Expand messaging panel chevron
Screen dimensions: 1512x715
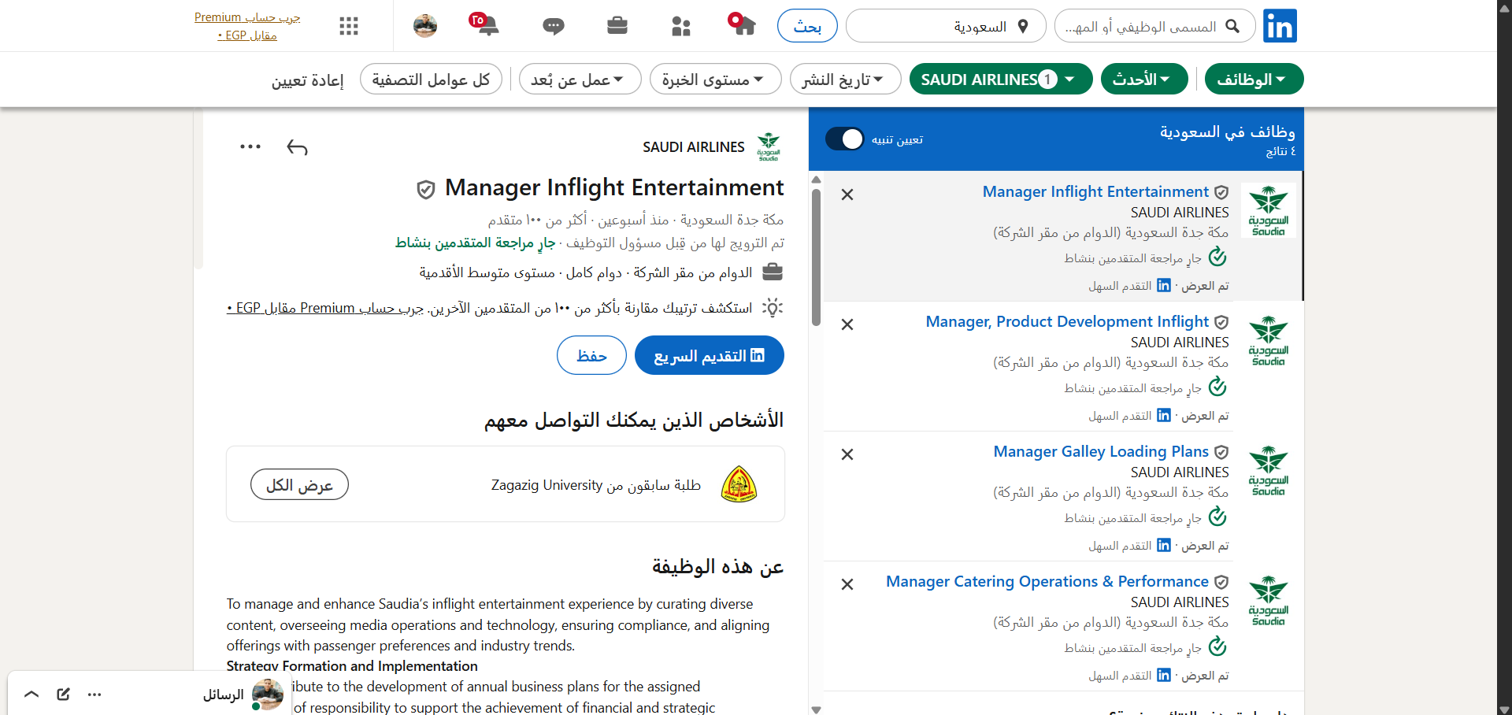coord(31,694)
